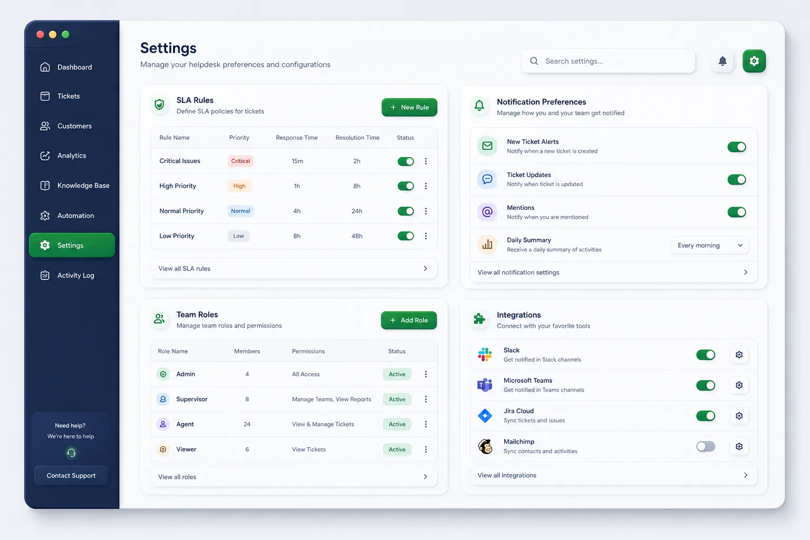Image resolution: width=810 pixels, height=540 pixels.
Task: Click the Supervisor role avatar icon
Action: click(x=163, y=399)
